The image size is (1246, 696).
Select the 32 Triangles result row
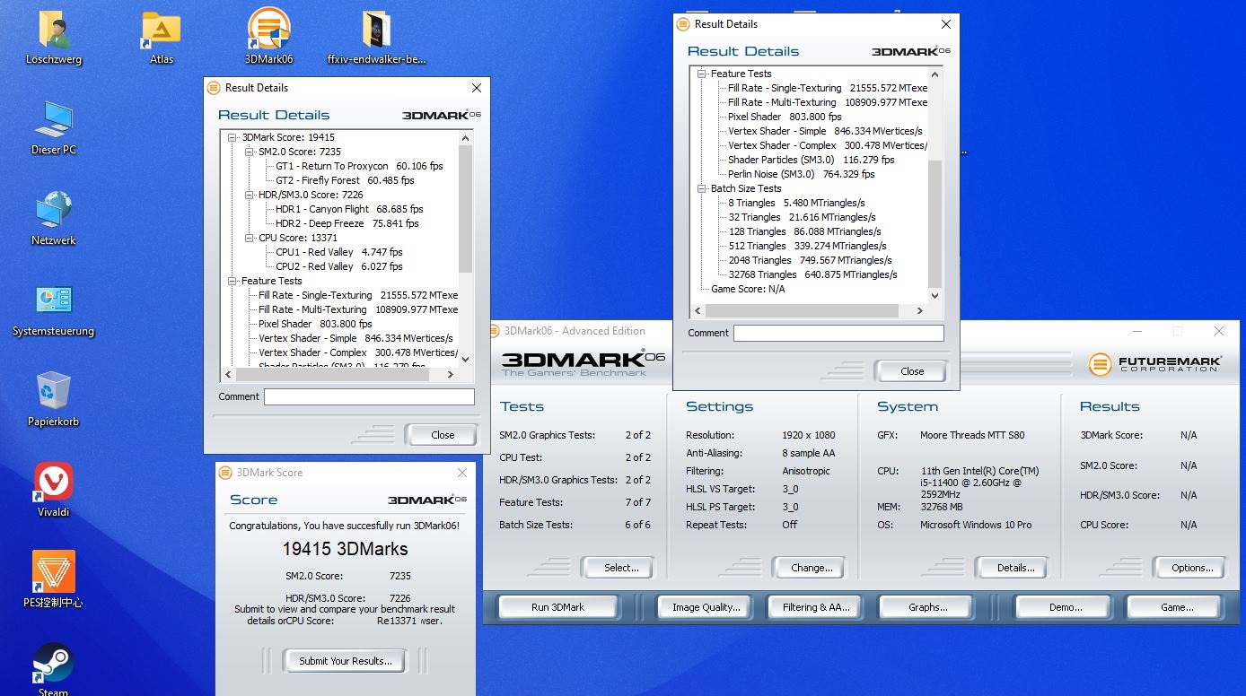[x=801, y=217]
